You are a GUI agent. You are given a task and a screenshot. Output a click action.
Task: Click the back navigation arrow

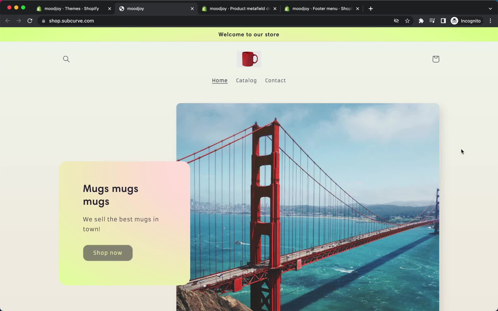[8, 21]
